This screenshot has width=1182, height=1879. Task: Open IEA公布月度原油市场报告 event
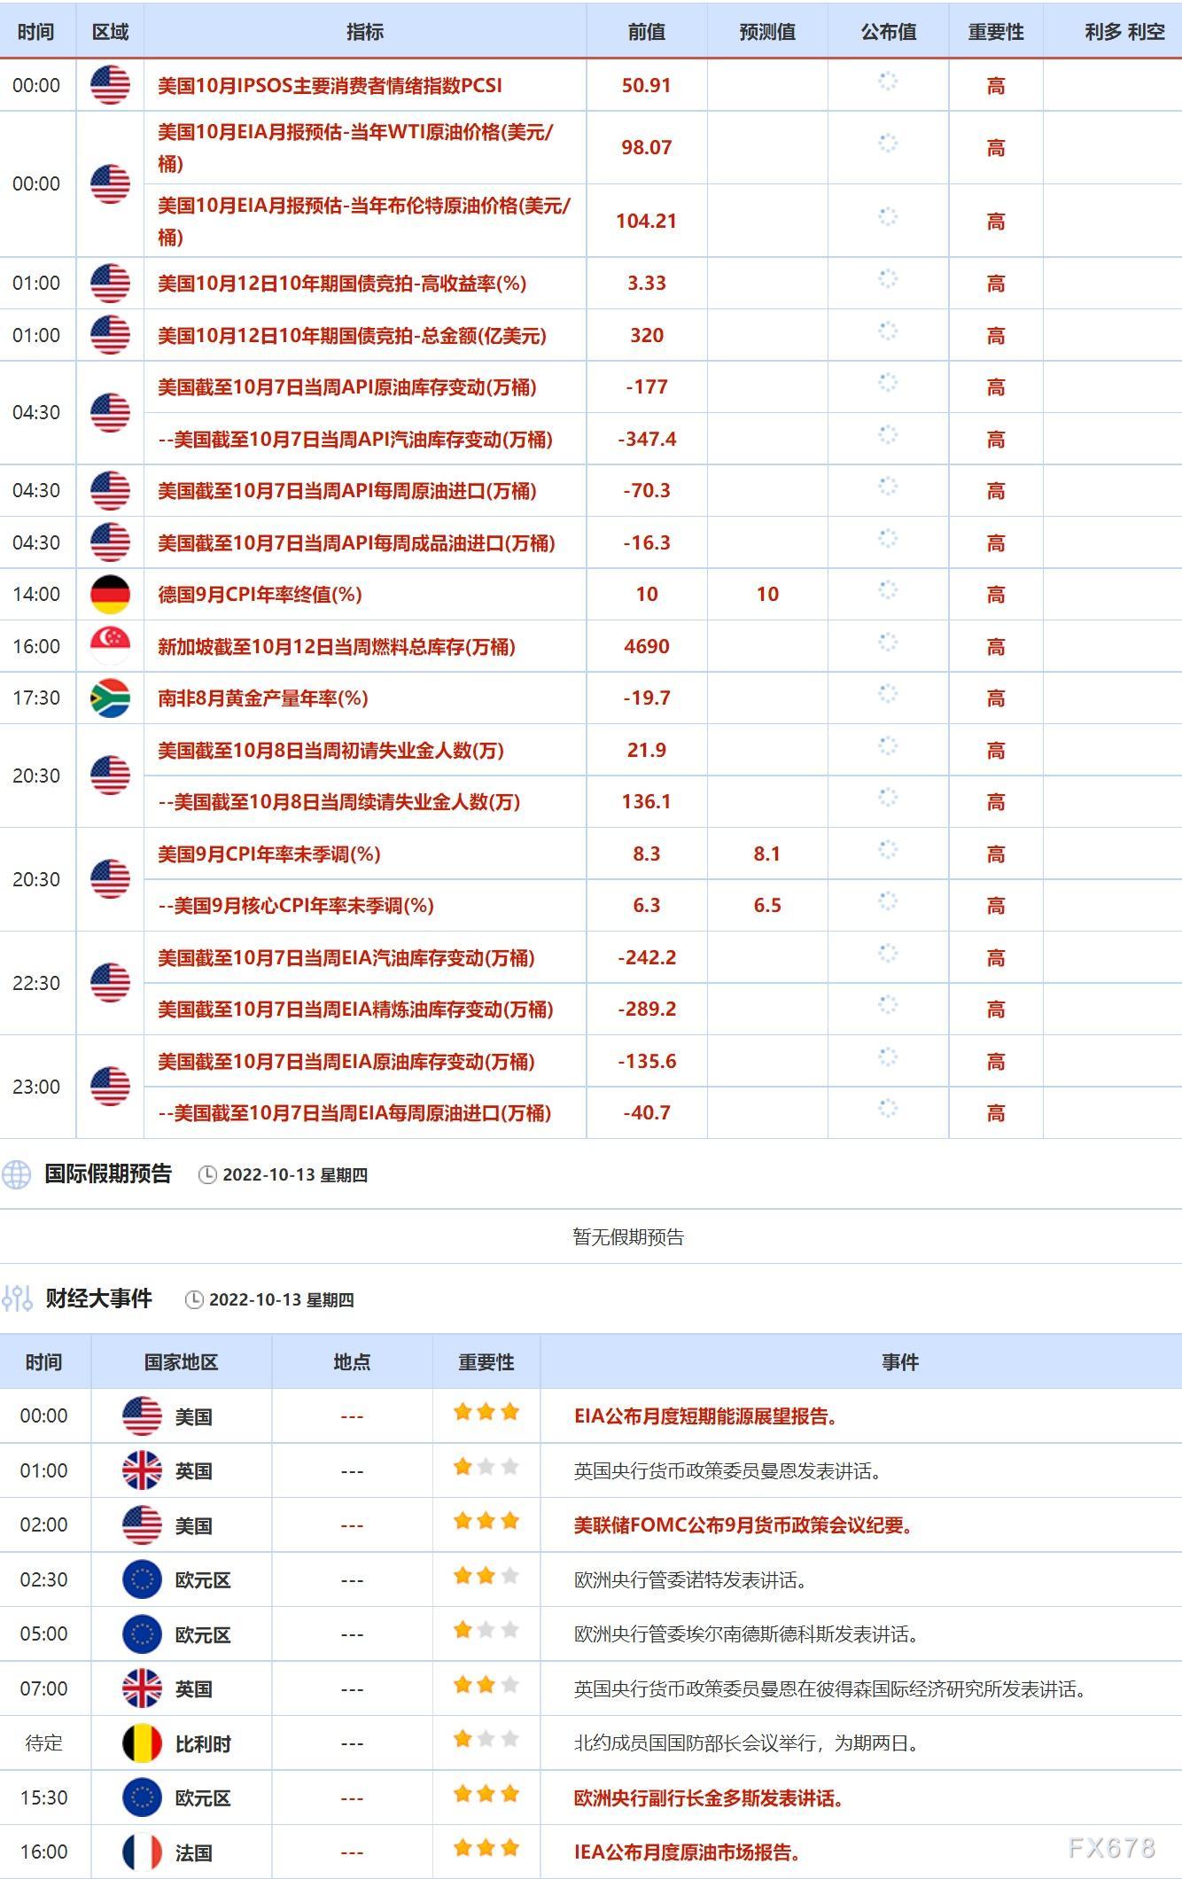688,1852
